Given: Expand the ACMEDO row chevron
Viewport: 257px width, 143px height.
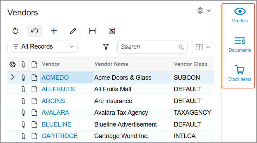Looking at the screenshot, I should (x=13, y=77).
